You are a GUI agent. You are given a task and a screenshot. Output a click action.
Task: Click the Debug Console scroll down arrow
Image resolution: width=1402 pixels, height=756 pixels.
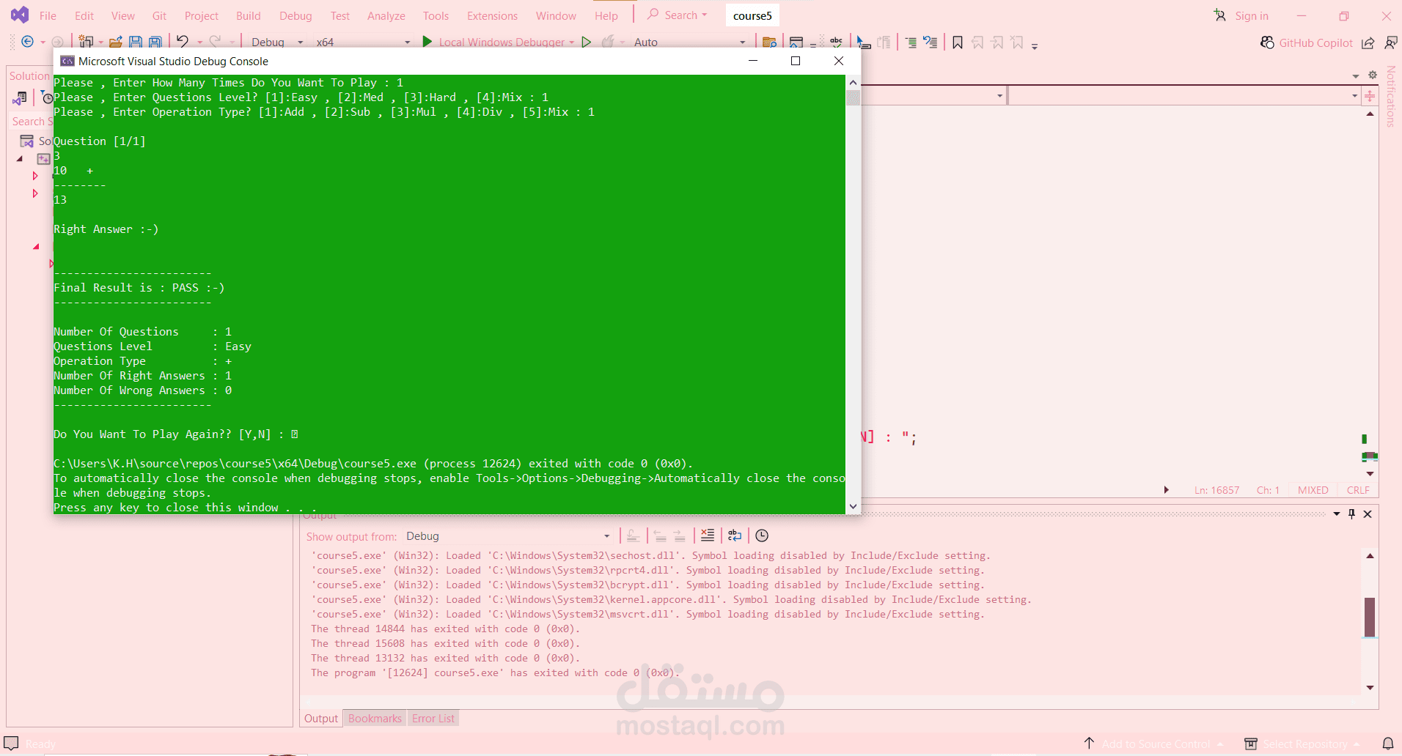click(x=853, y=506)
